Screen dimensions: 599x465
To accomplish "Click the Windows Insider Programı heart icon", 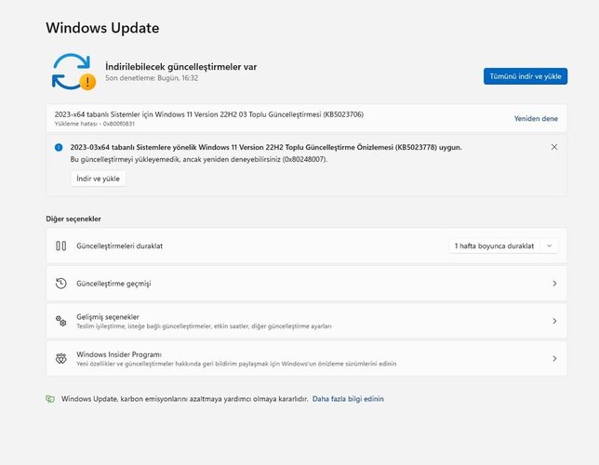I will click(x=61, y=358).
